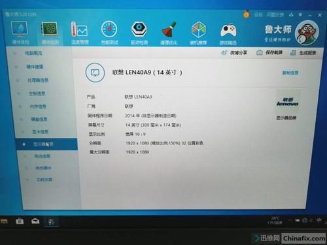The height and width of the screenshot is (245, 327).
Task: Click the 1920 x 1080 max resolution value
Action: (x=137, y=152)
